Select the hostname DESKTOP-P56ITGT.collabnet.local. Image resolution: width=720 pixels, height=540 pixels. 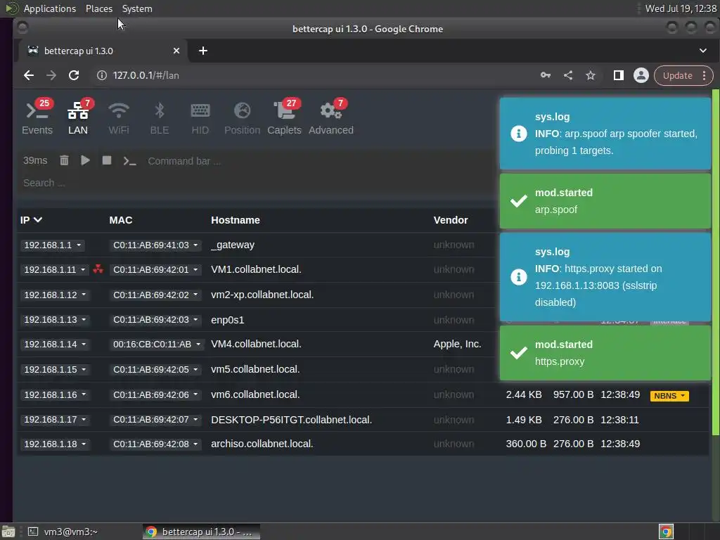292,420
